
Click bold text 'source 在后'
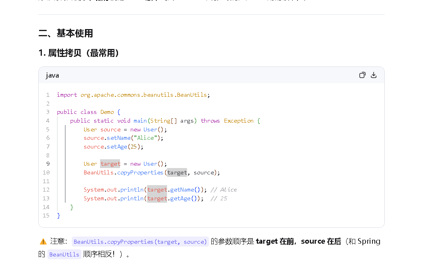[x=321, y=241]
